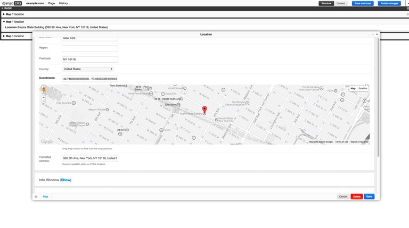This screenshot has width=409, height=228.
Task: Click the city field containing New York
Action: click(x=90, y=39)
